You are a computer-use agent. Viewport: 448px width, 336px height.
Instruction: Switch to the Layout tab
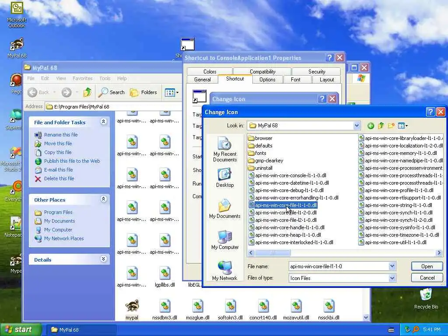click(326, 80)
